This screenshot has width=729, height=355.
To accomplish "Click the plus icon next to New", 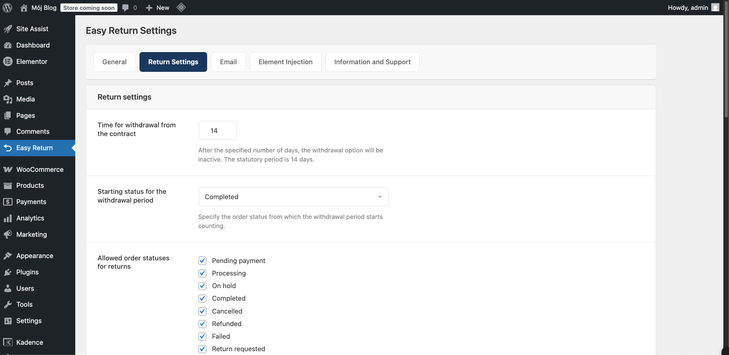I will pyautogui.click(x=149, y=8).
